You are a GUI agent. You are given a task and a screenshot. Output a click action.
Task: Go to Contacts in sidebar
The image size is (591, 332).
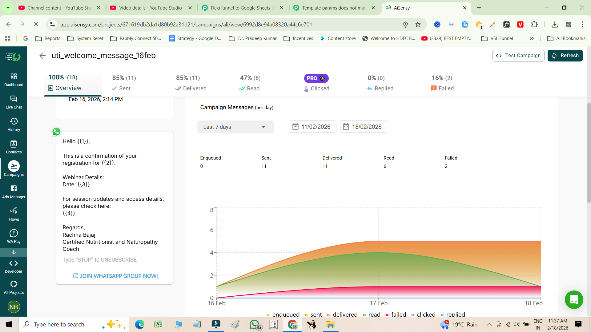click(14, 147)
